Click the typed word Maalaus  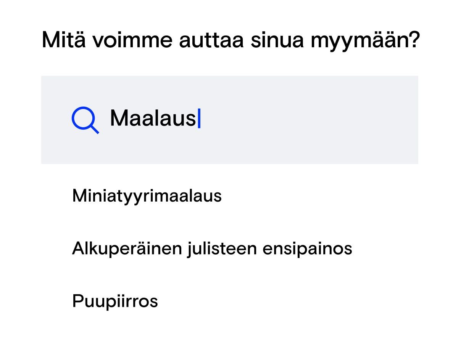pyautogui.click(x=153, y=119)
